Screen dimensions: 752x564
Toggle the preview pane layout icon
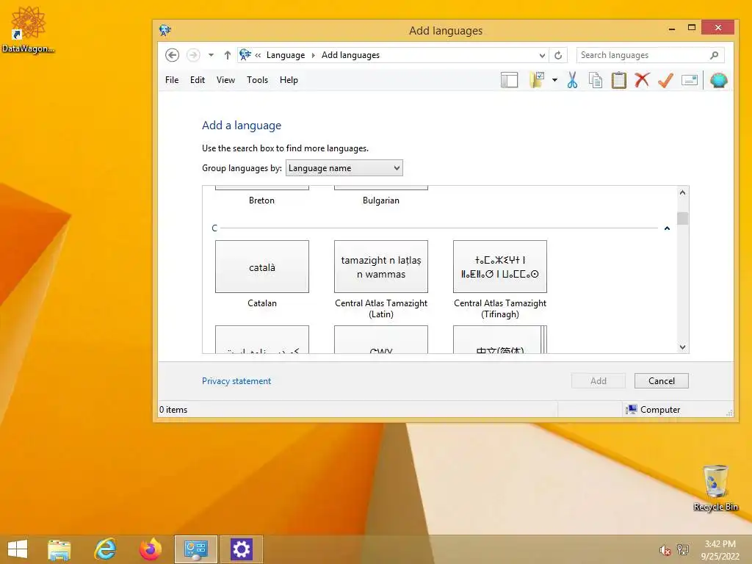pos(510,80)
